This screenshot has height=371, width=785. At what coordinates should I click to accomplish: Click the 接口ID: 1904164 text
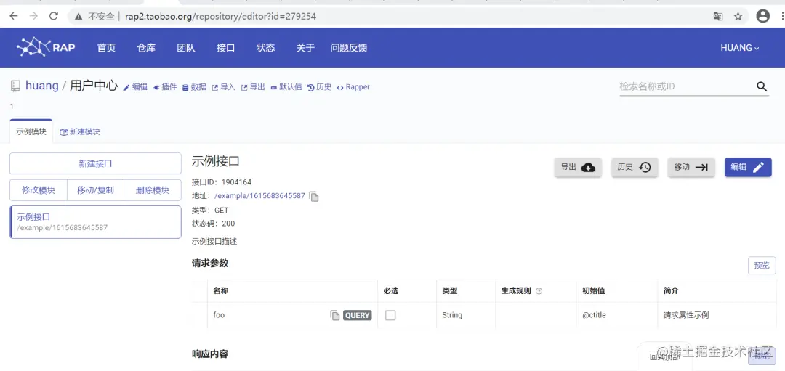pyautogui.click(x=221, y=182)
